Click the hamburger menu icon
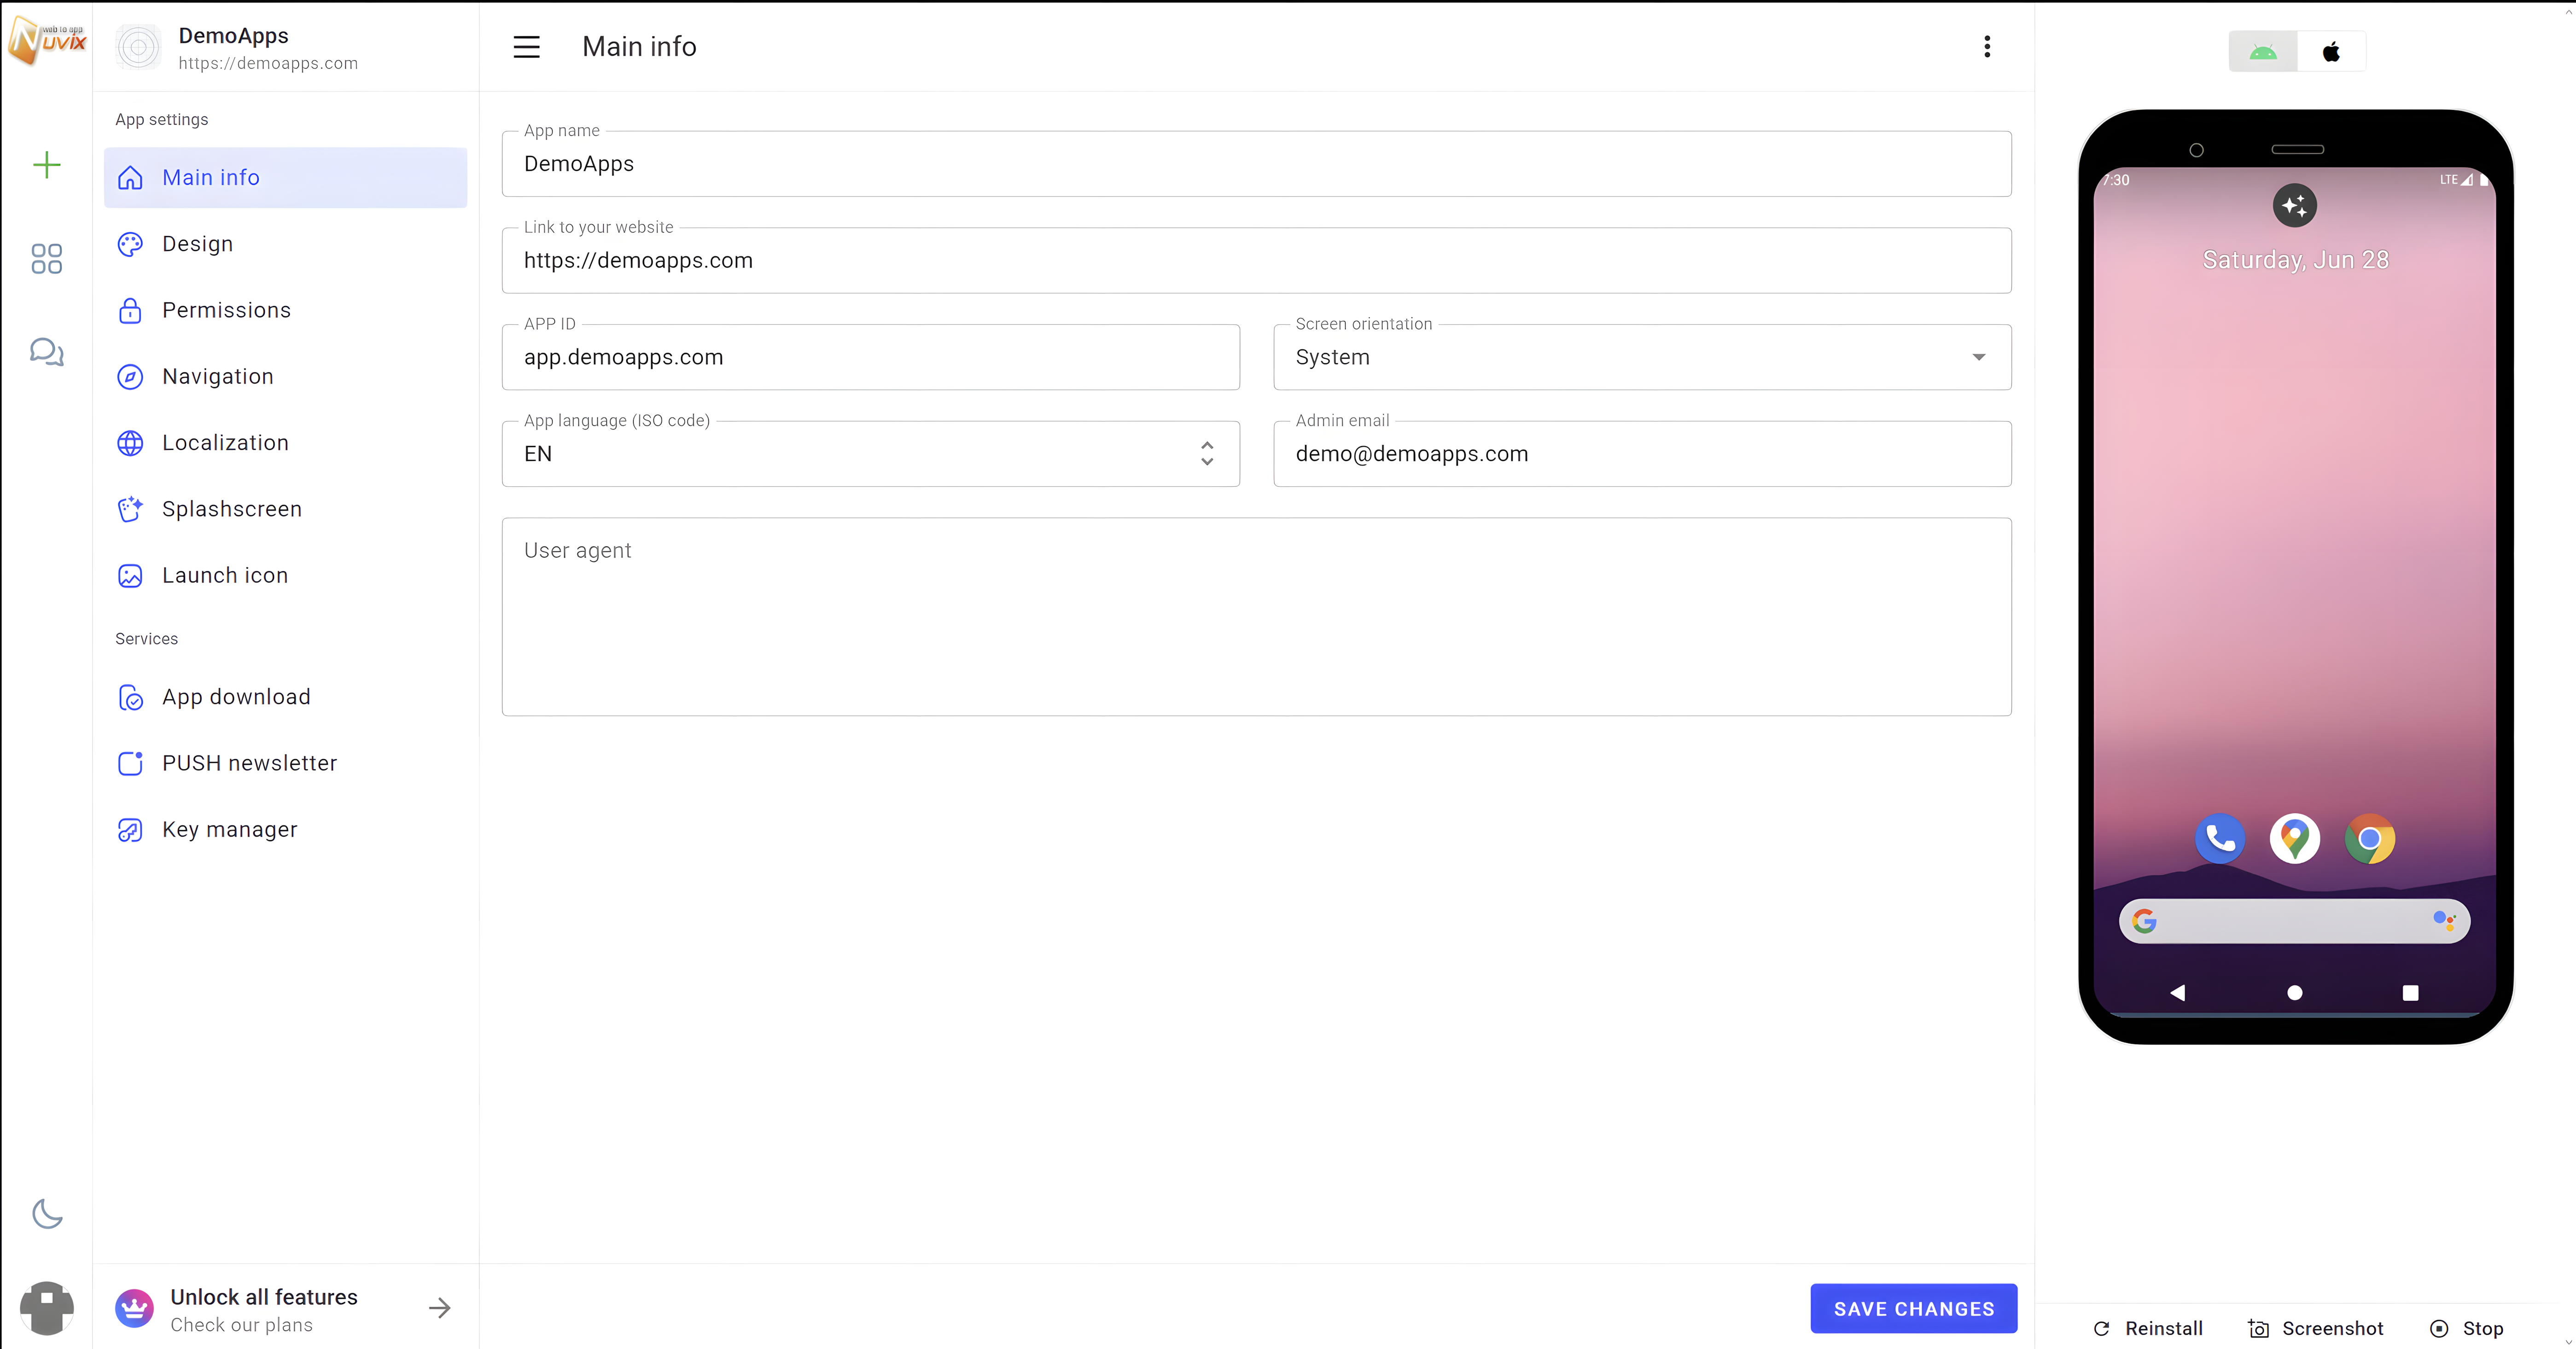 [x=526, y=47]
